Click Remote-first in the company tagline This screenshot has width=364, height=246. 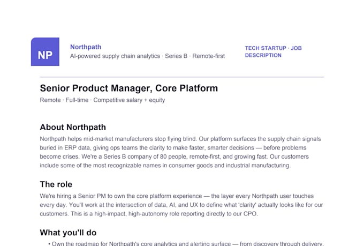coord(208,56)
